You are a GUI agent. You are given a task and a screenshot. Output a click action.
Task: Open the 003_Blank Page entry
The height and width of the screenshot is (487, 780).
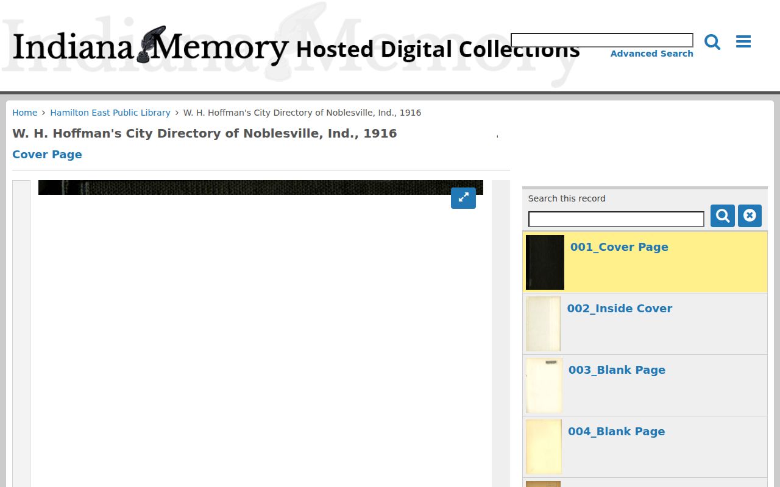[617, 370]
